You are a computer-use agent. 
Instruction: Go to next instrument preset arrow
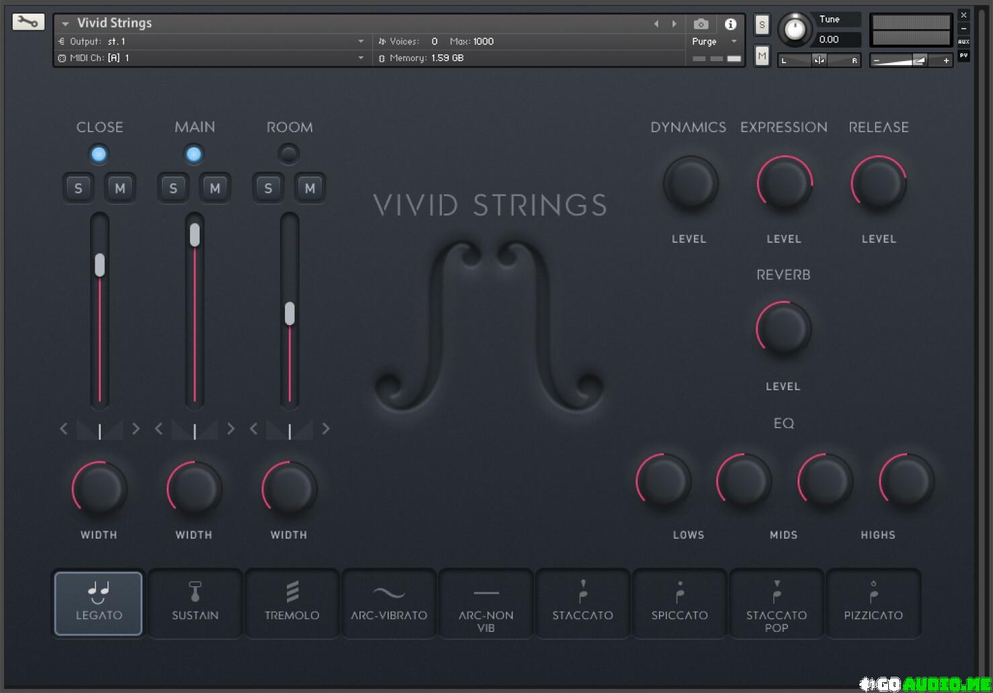point(675,24)
